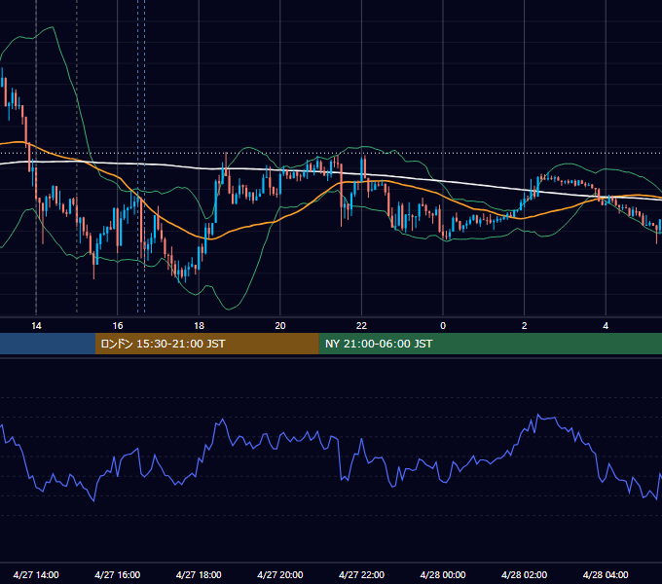Click the NY 21:00-06:00 JST session bar
This screenshot has width=662, height=584.
(490, 344)
